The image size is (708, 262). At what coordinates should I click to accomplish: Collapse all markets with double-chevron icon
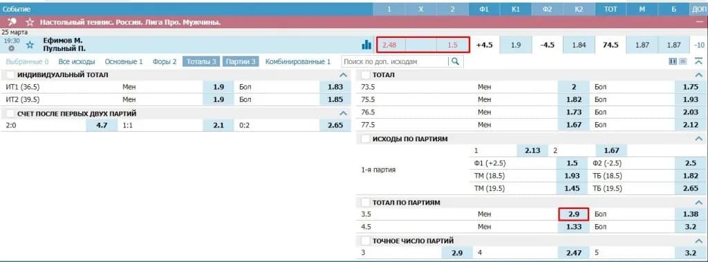(x=698, y=61)
